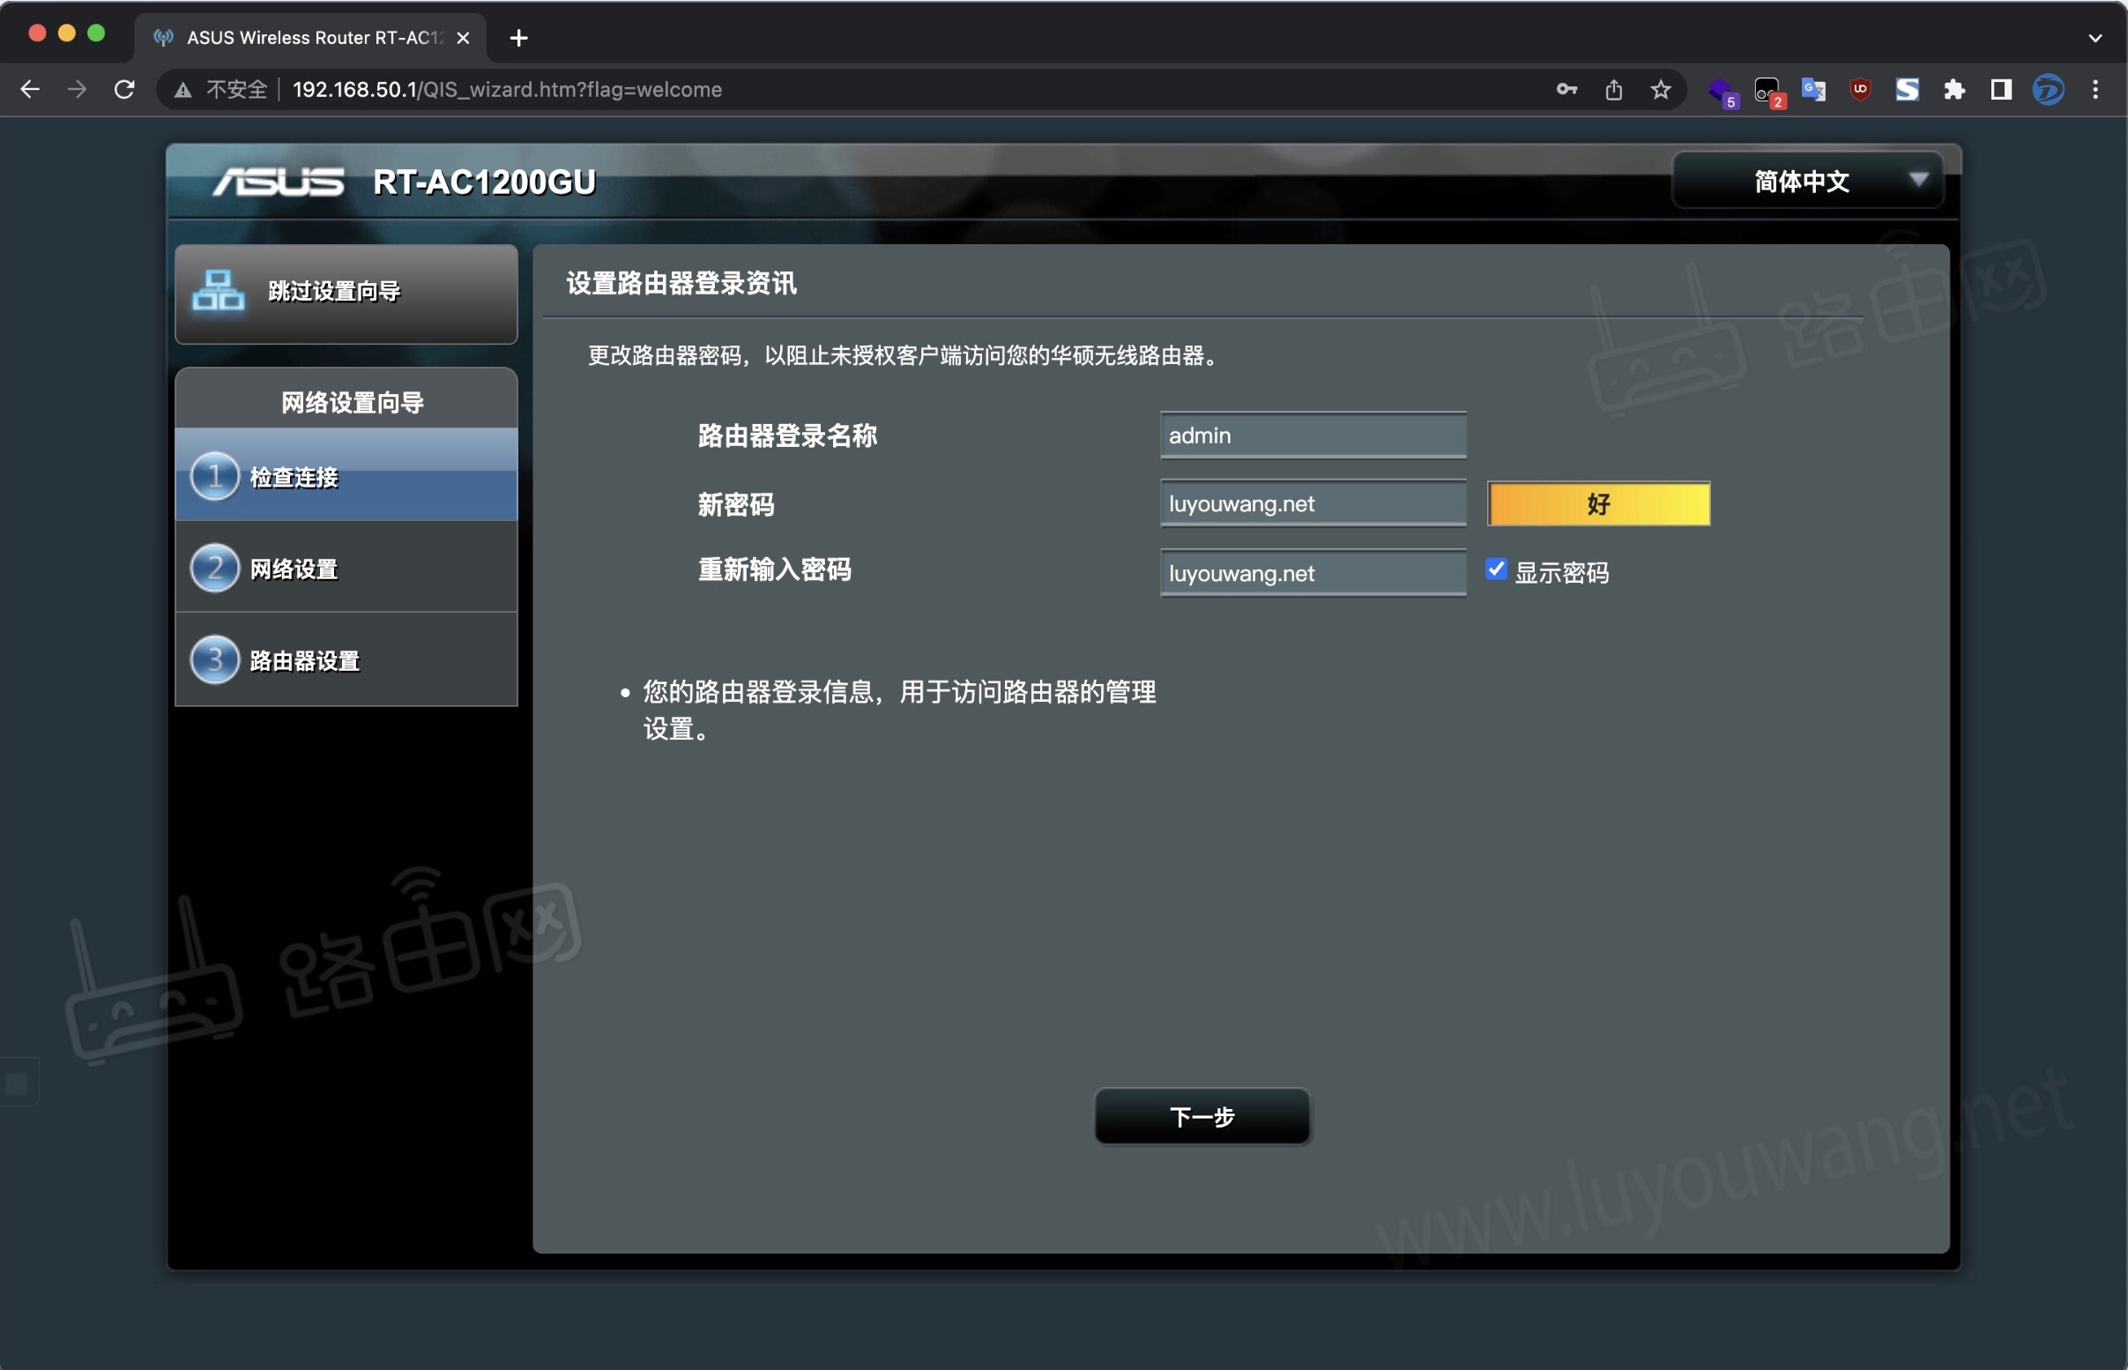Viewport: 2128px width, 1370px height.
Task: Click the uBlock shield extension icon
Action: click(1859, 90)
